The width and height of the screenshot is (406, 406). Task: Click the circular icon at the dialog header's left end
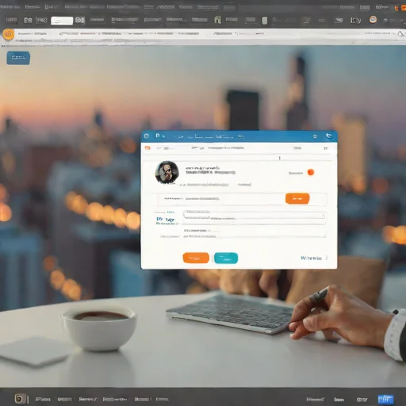pyautogui.click(x=147, y=136)
